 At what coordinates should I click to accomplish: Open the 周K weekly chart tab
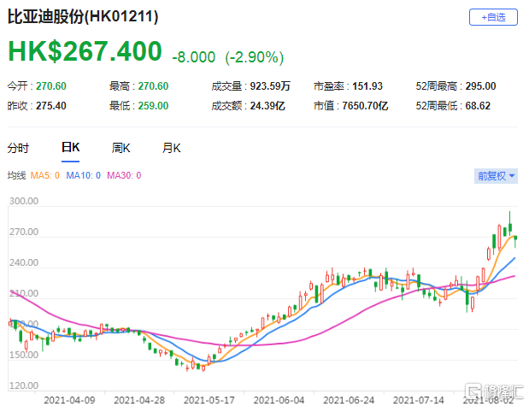121,148
